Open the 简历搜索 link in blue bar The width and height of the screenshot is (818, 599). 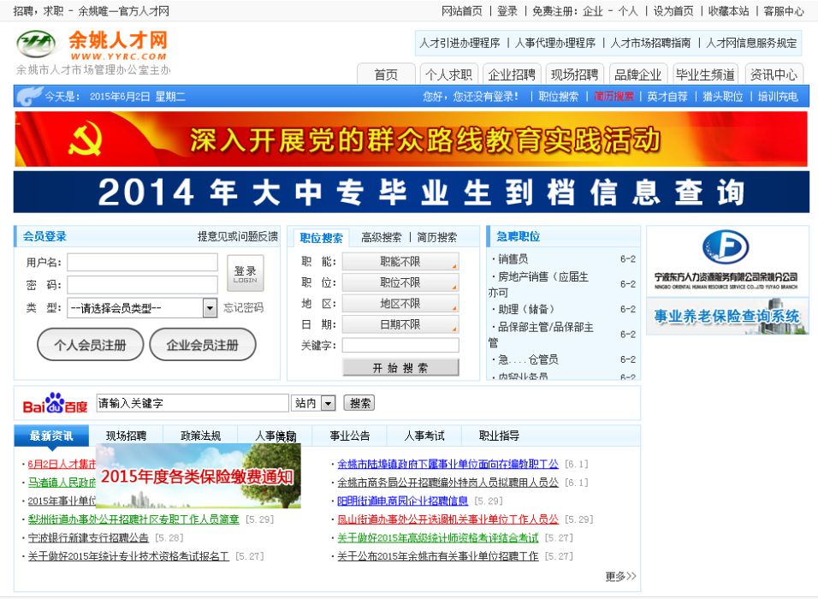pos(613,97)
